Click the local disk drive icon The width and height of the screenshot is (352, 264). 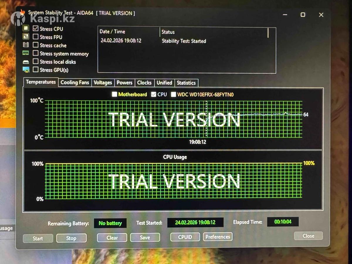coord(26,62)
